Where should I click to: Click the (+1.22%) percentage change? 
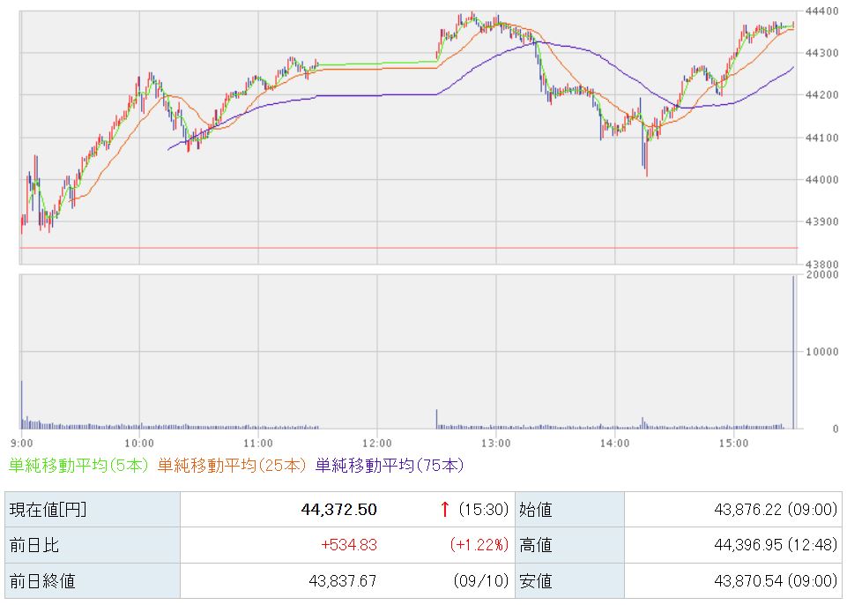[x=479, y=545]
